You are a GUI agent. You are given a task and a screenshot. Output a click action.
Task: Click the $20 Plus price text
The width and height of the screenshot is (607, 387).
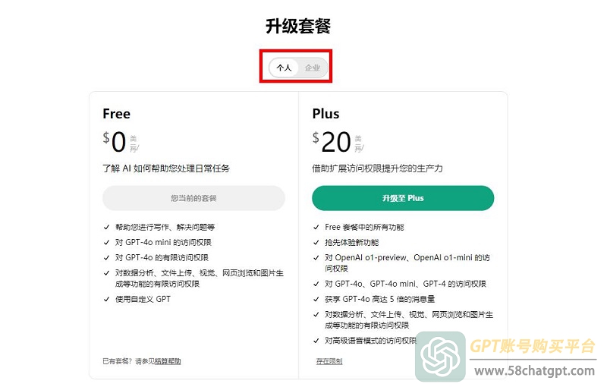coord(332,142)
